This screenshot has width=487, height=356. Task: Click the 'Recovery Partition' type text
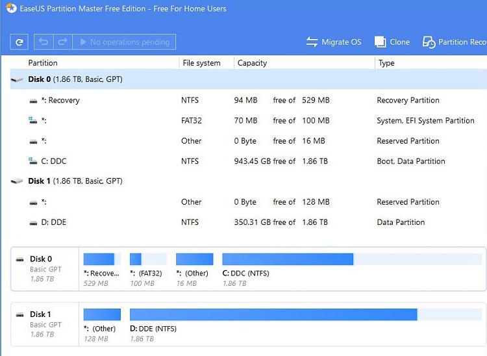408,100
